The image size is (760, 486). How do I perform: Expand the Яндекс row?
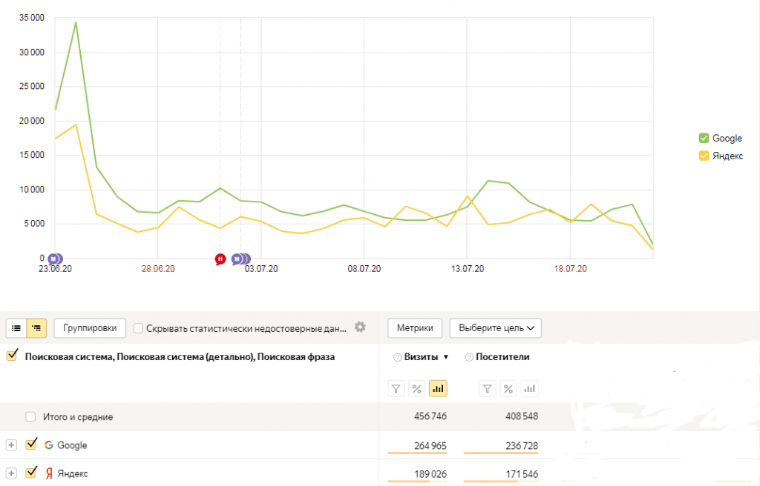[11, 473]
